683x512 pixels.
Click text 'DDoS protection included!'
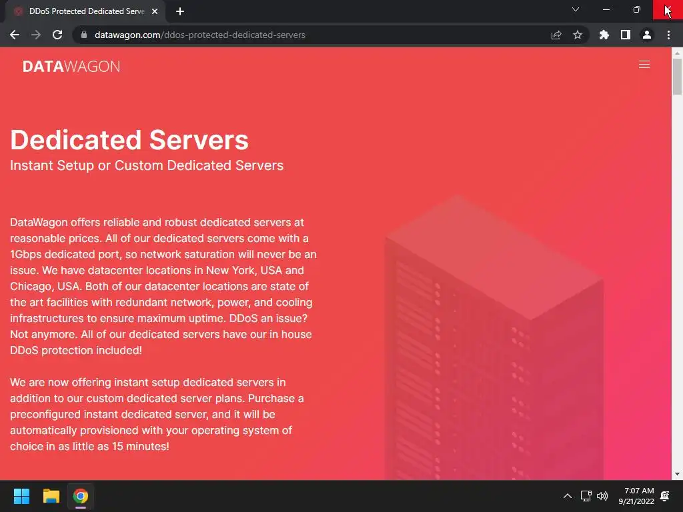(x=76, y=351)
